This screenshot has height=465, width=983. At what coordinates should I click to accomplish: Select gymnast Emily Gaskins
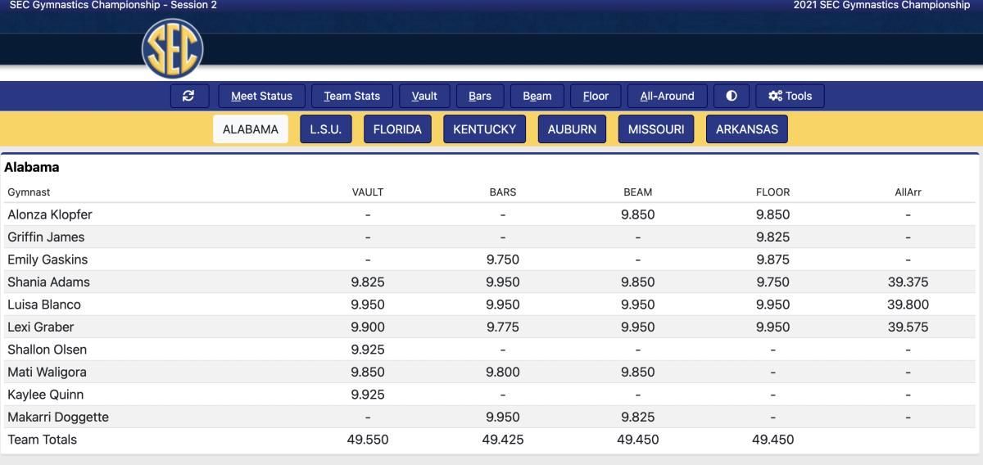(x=48, y=260)
